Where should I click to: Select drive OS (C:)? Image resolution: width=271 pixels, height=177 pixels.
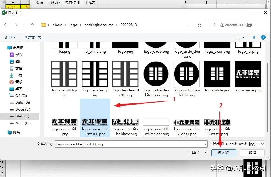[x=18, y=95]
